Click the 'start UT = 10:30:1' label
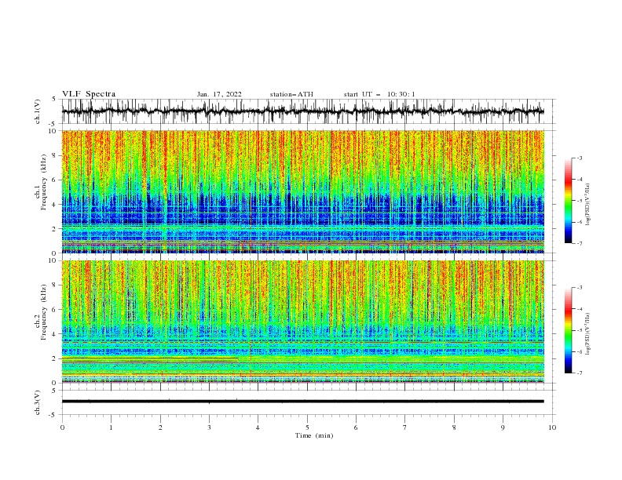This screenshot has width=622, height=480. coord(379,94)
